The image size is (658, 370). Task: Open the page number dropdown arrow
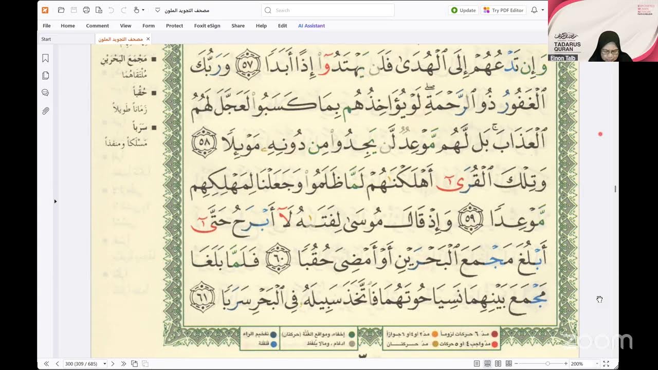tap(105, 364)
